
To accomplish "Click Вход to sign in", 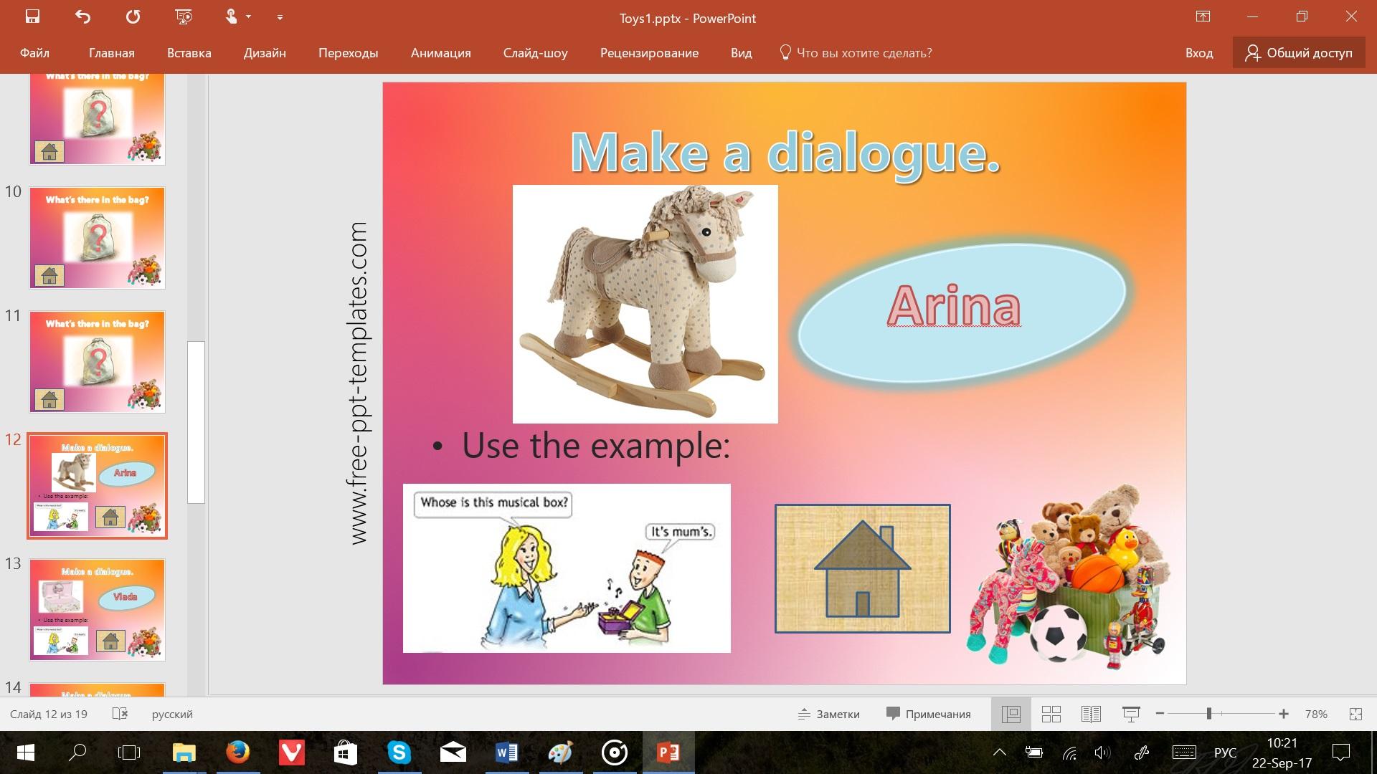I will 1199,53.
